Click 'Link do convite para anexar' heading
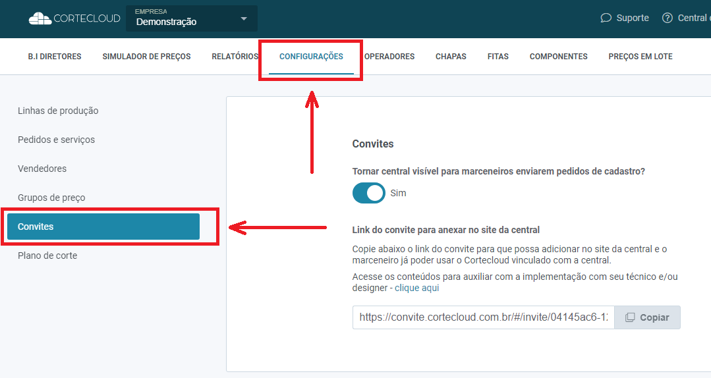 coord(445,230)
